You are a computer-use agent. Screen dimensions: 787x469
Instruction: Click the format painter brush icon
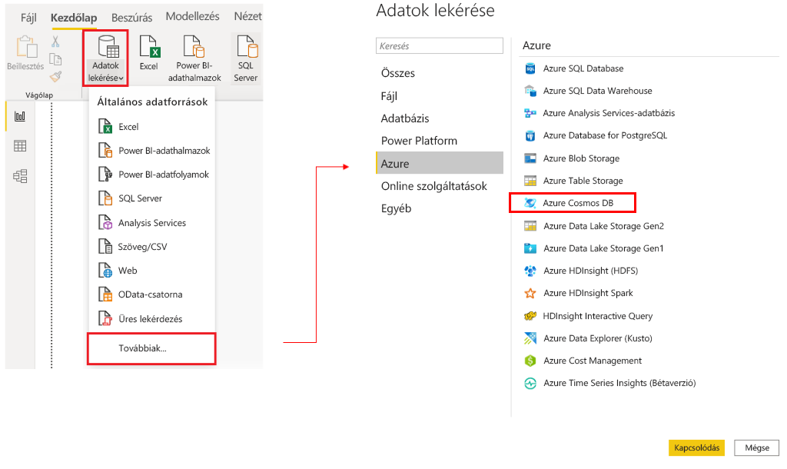[55, 76]
